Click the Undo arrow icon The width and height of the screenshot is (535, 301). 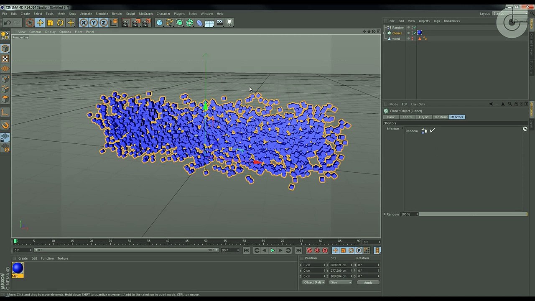(x=8, y=23)
